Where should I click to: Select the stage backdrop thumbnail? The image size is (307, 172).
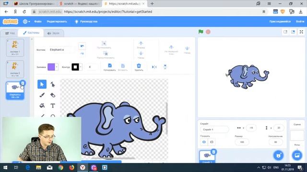[x=297, y=135]
